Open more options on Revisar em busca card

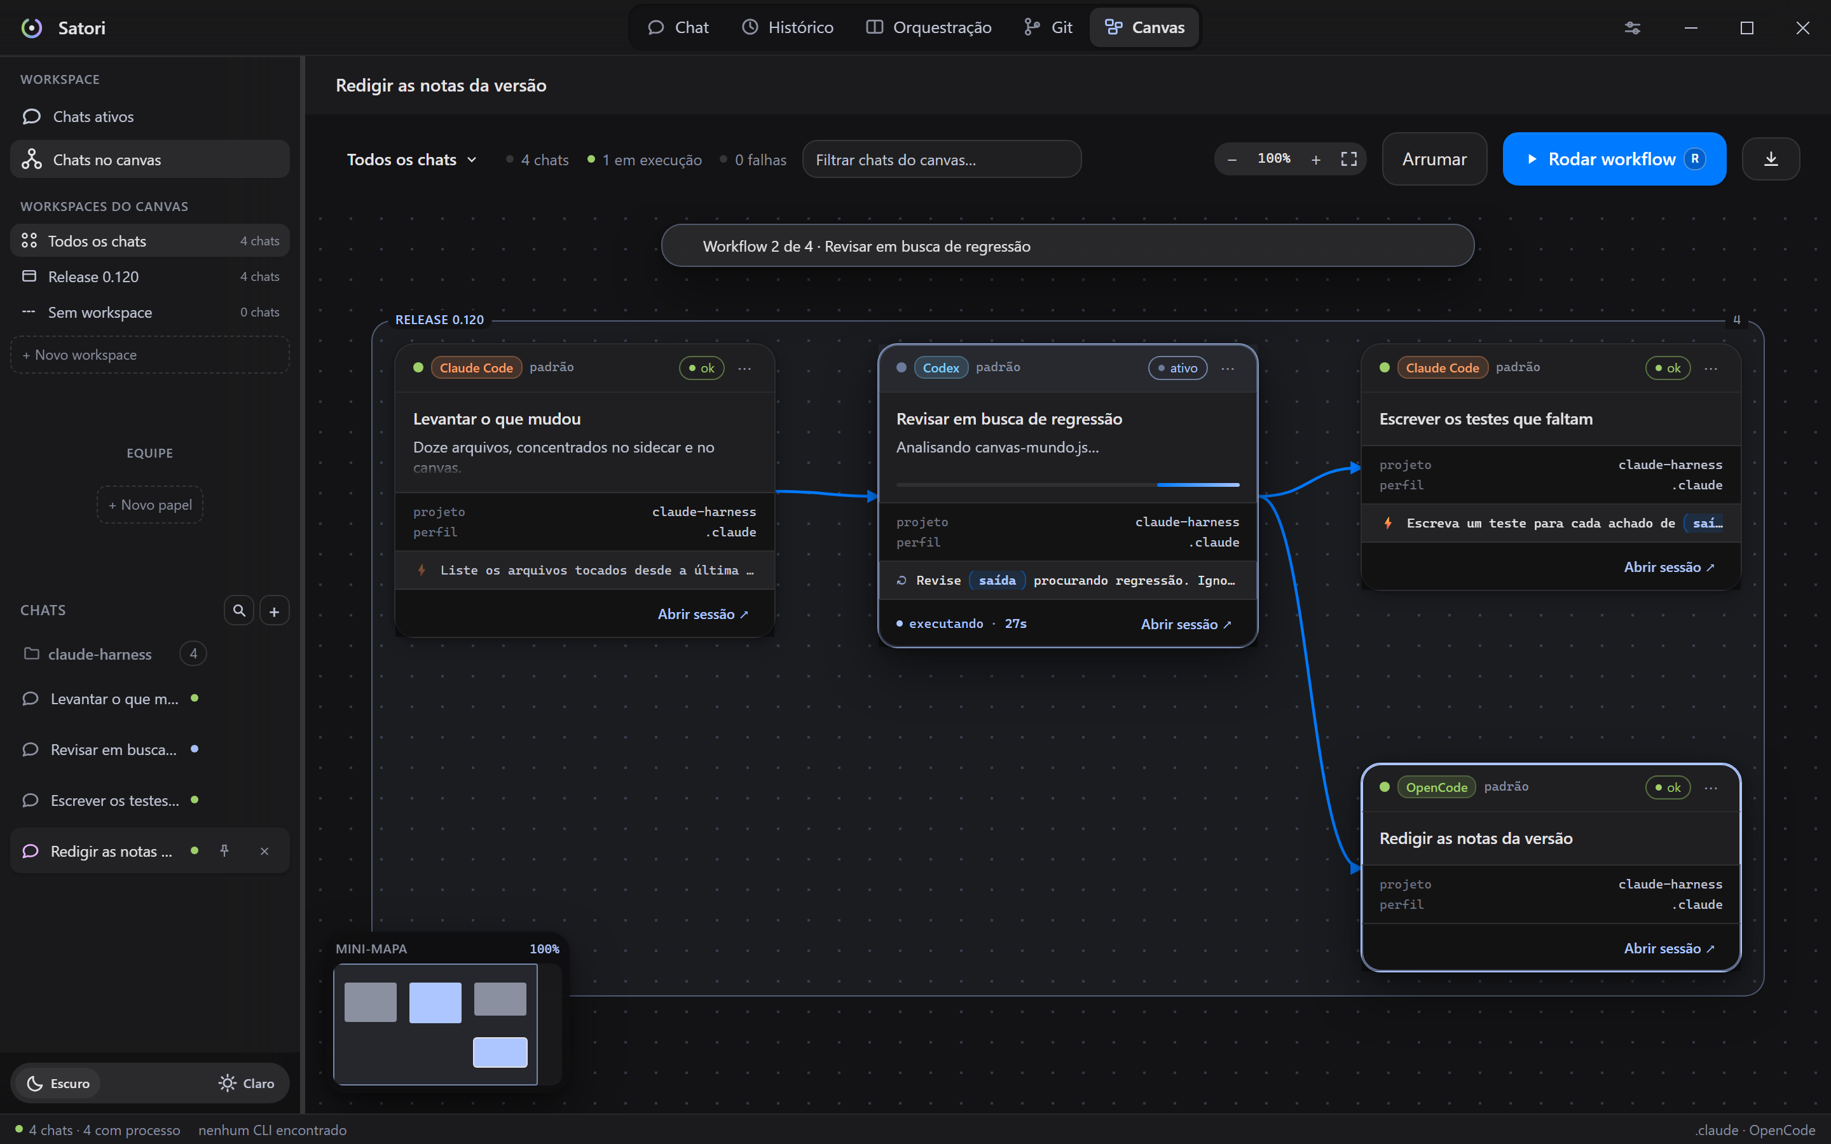[1228, 369]
